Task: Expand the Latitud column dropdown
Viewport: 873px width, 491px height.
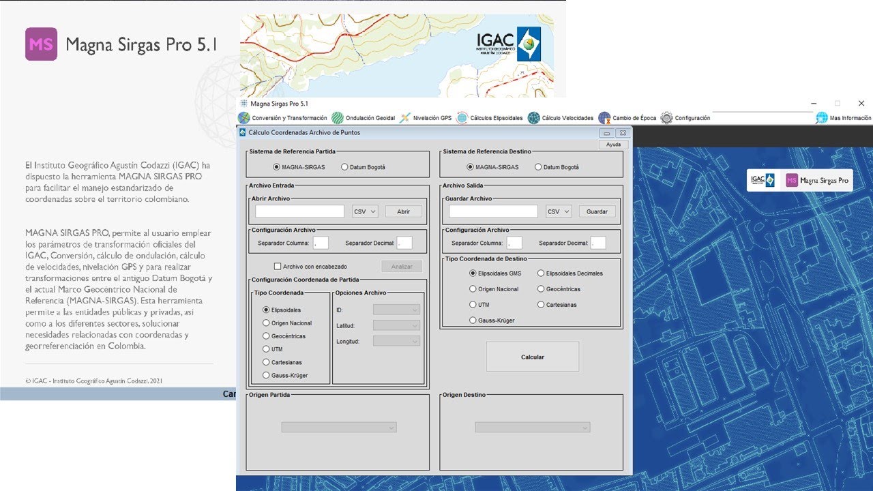Action: coord(396,325)
